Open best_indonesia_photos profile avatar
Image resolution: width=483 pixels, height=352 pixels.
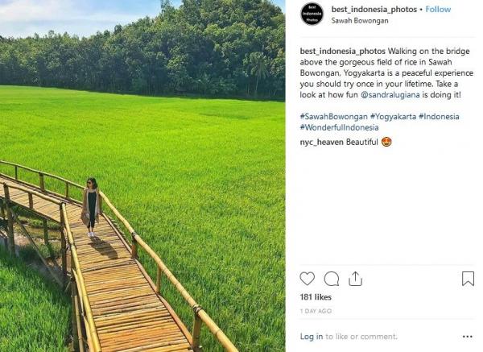(x=312, y=14)
